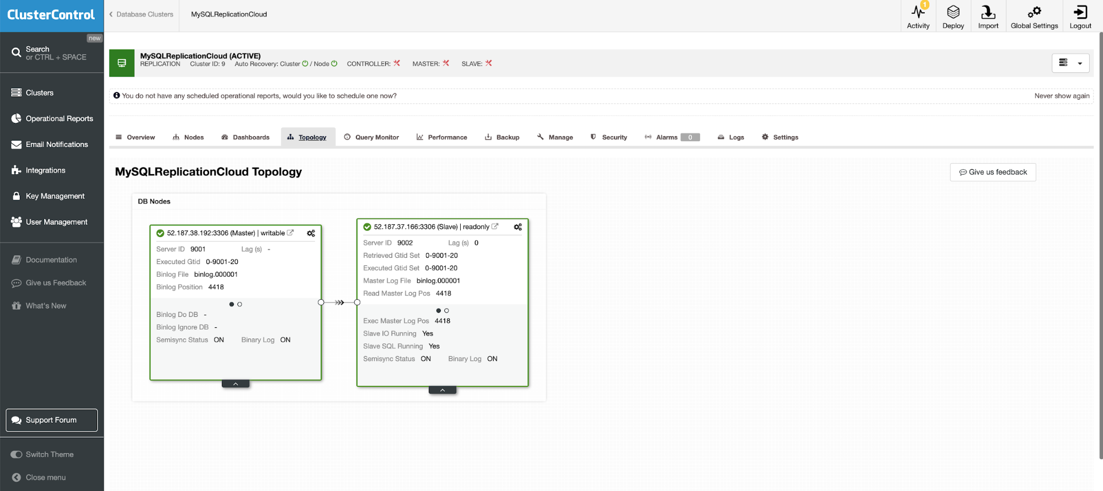Image resolution: width=1103 pixels, height=491 pixels.
Task: Click the master node output connector
Action: (x=321, y=303)
